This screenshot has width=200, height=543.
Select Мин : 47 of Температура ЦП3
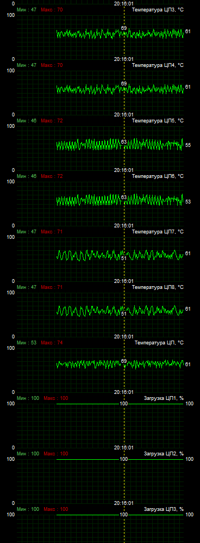tap(27, 10)
